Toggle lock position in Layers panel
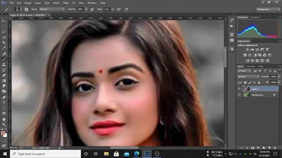This screenshot has width=282, height=158. [254, 83]
